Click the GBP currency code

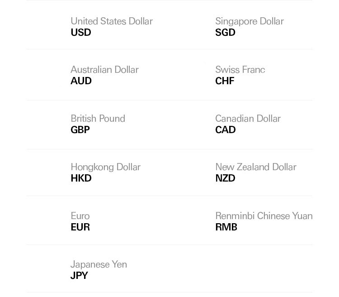(x=80, y=129)
